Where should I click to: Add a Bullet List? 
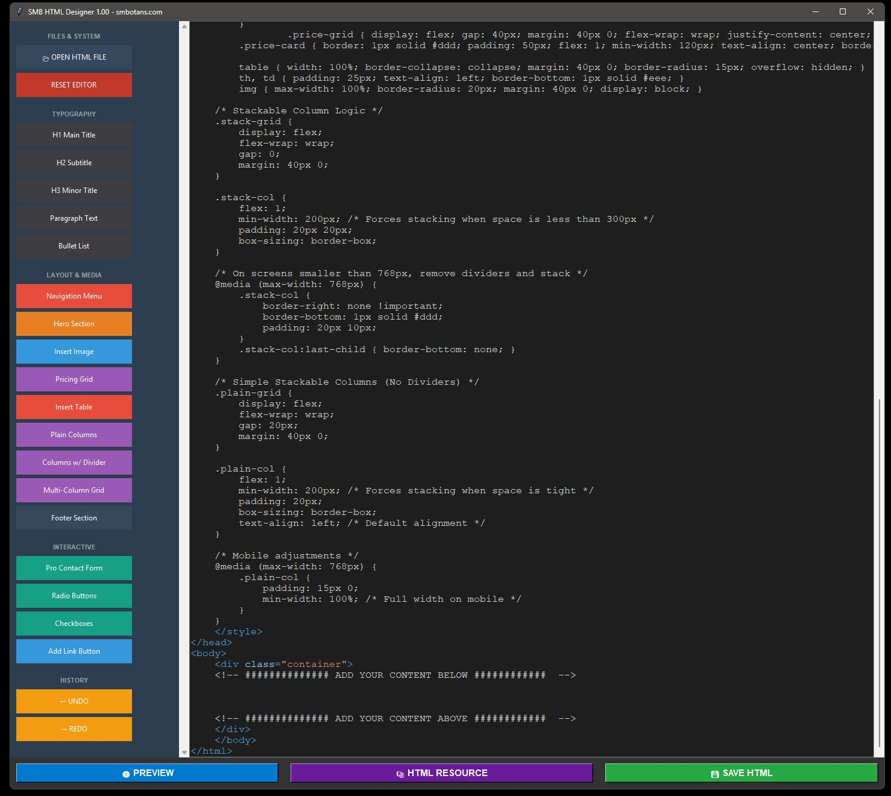74,246
